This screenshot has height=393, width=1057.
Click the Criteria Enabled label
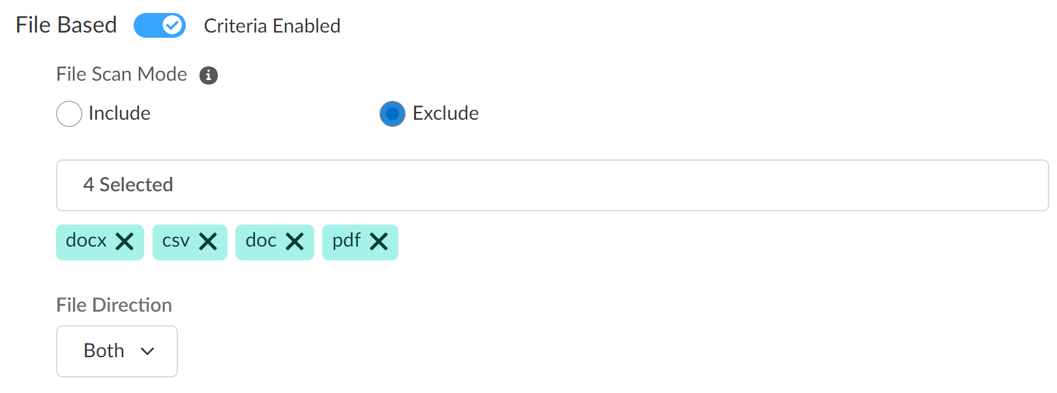(272, 26)
